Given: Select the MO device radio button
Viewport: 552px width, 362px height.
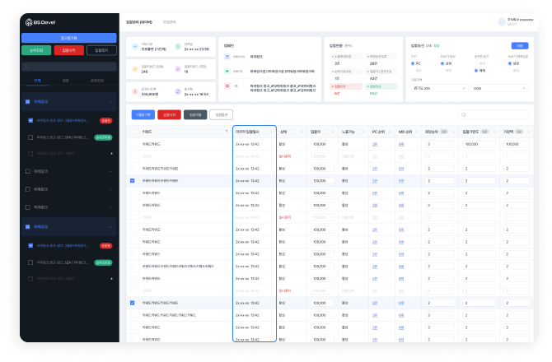Looking at the screenshot, I should tap(413, 71).
